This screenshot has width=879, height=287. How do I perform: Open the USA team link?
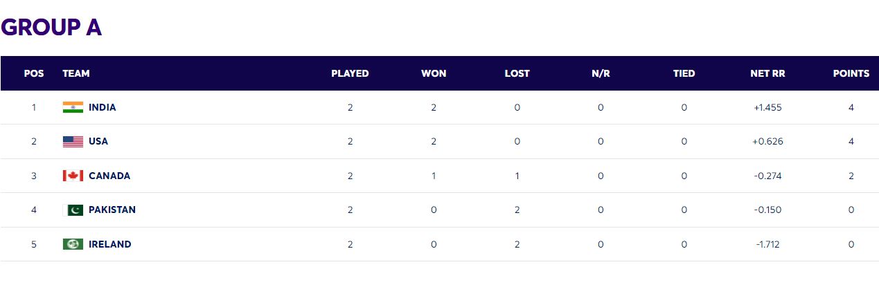98,142
